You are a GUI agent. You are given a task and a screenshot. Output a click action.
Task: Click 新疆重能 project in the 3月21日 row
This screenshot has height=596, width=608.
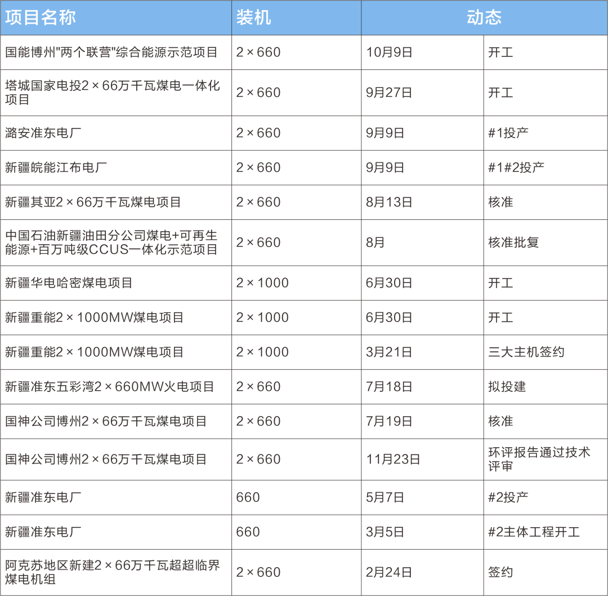pos(116,352)
